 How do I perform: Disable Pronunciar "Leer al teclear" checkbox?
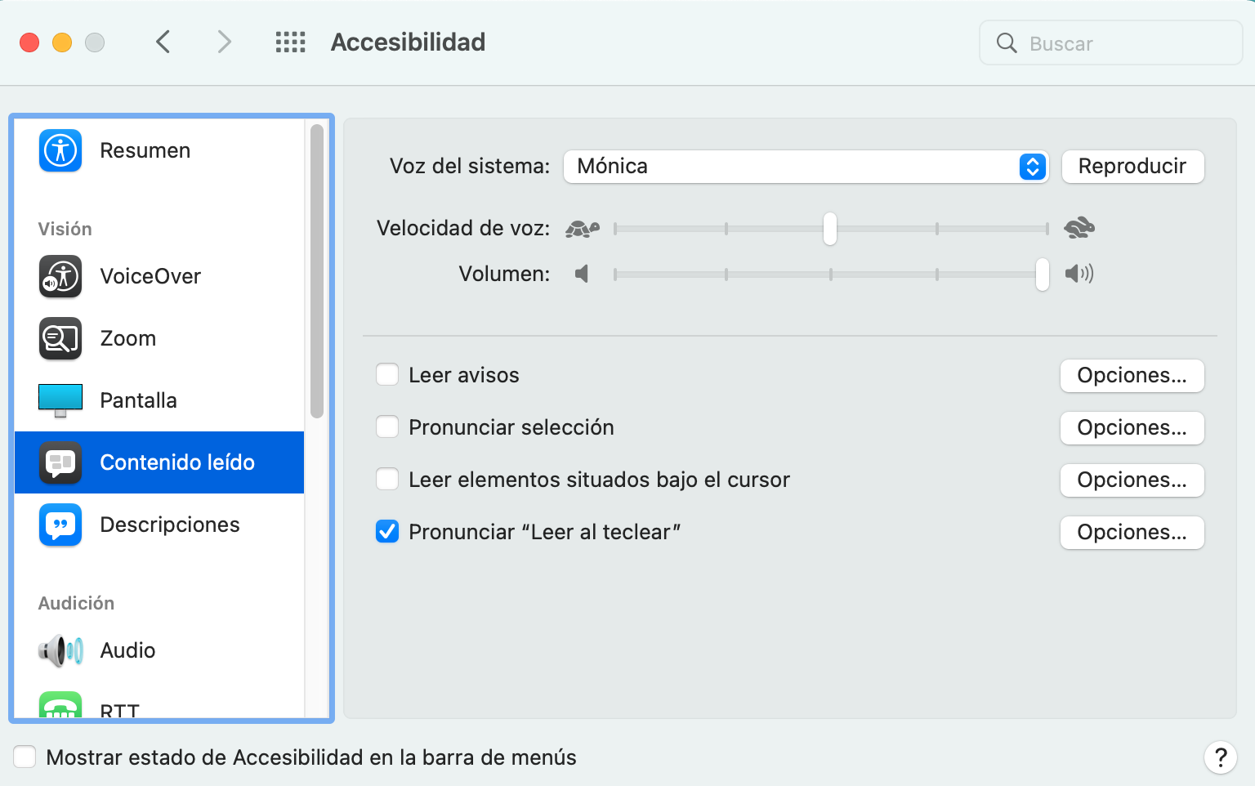click(387, 532)
